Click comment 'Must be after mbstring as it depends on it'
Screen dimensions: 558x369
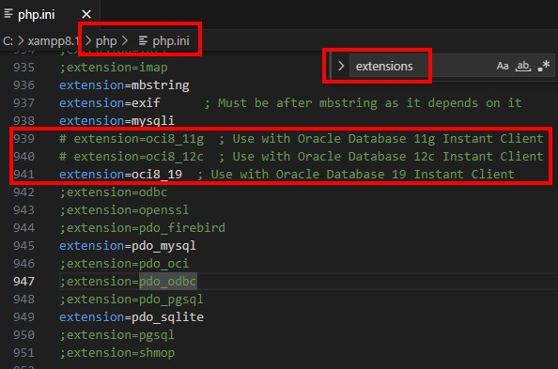(x=370, y=103)
